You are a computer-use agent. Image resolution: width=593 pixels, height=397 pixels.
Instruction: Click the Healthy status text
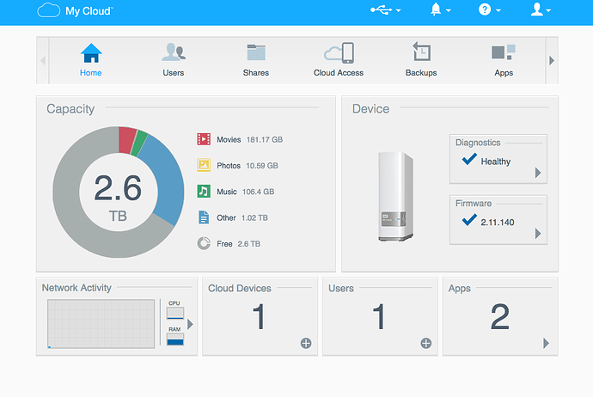point(495,162)
